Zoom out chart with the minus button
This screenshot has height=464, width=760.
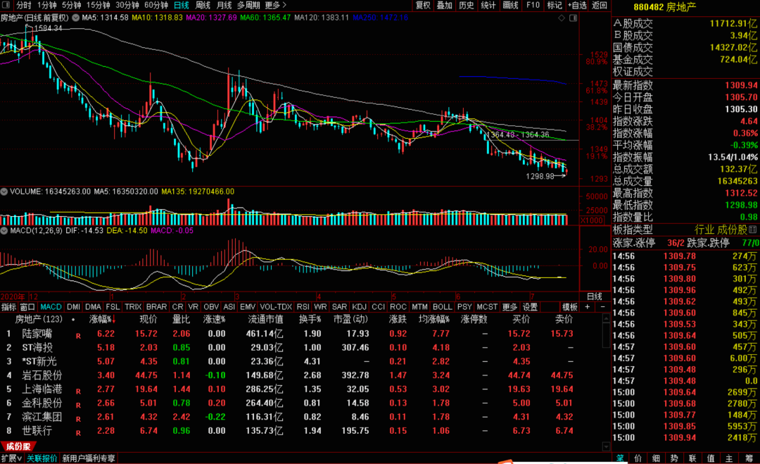pos(602,307)
